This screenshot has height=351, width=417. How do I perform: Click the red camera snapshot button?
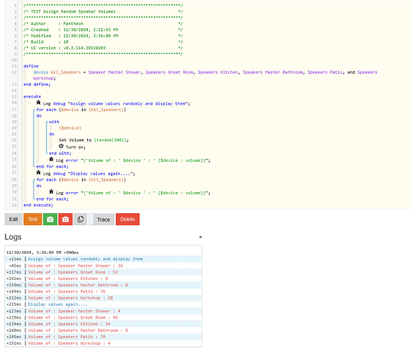coord(65,219)
